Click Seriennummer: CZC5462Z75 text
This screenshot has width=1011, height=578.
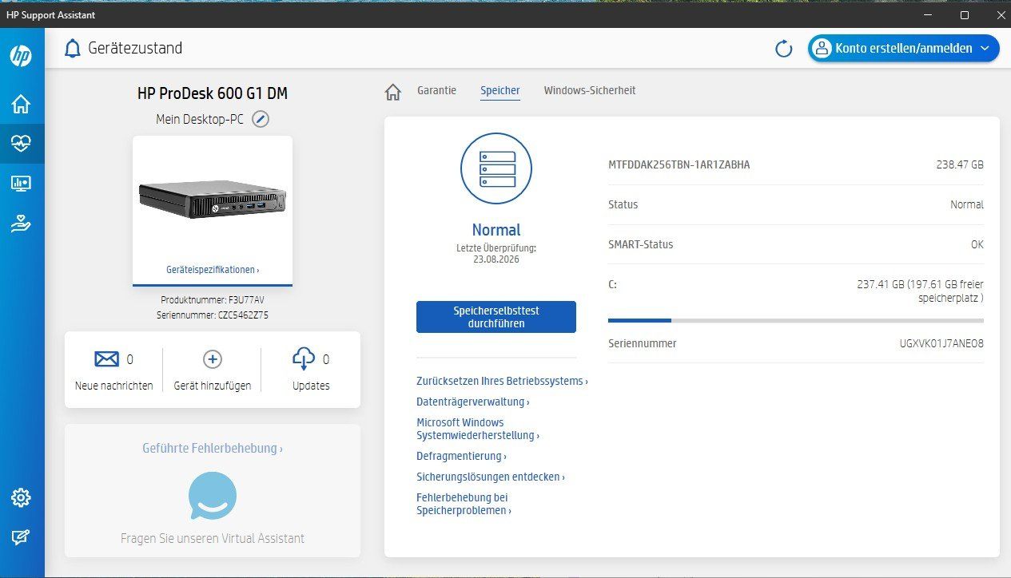point(213,315)
